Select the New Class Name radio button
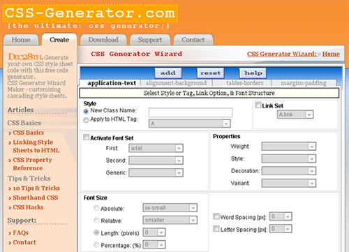The width and height of the screenshot is (349, 252). [x=86, y=111]
